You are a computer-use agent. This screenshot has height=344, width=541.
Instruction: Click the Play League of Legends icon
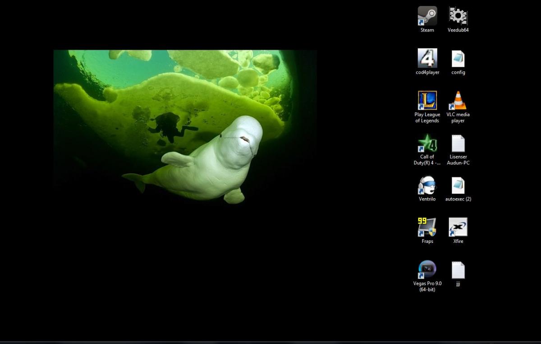[427, 100]
